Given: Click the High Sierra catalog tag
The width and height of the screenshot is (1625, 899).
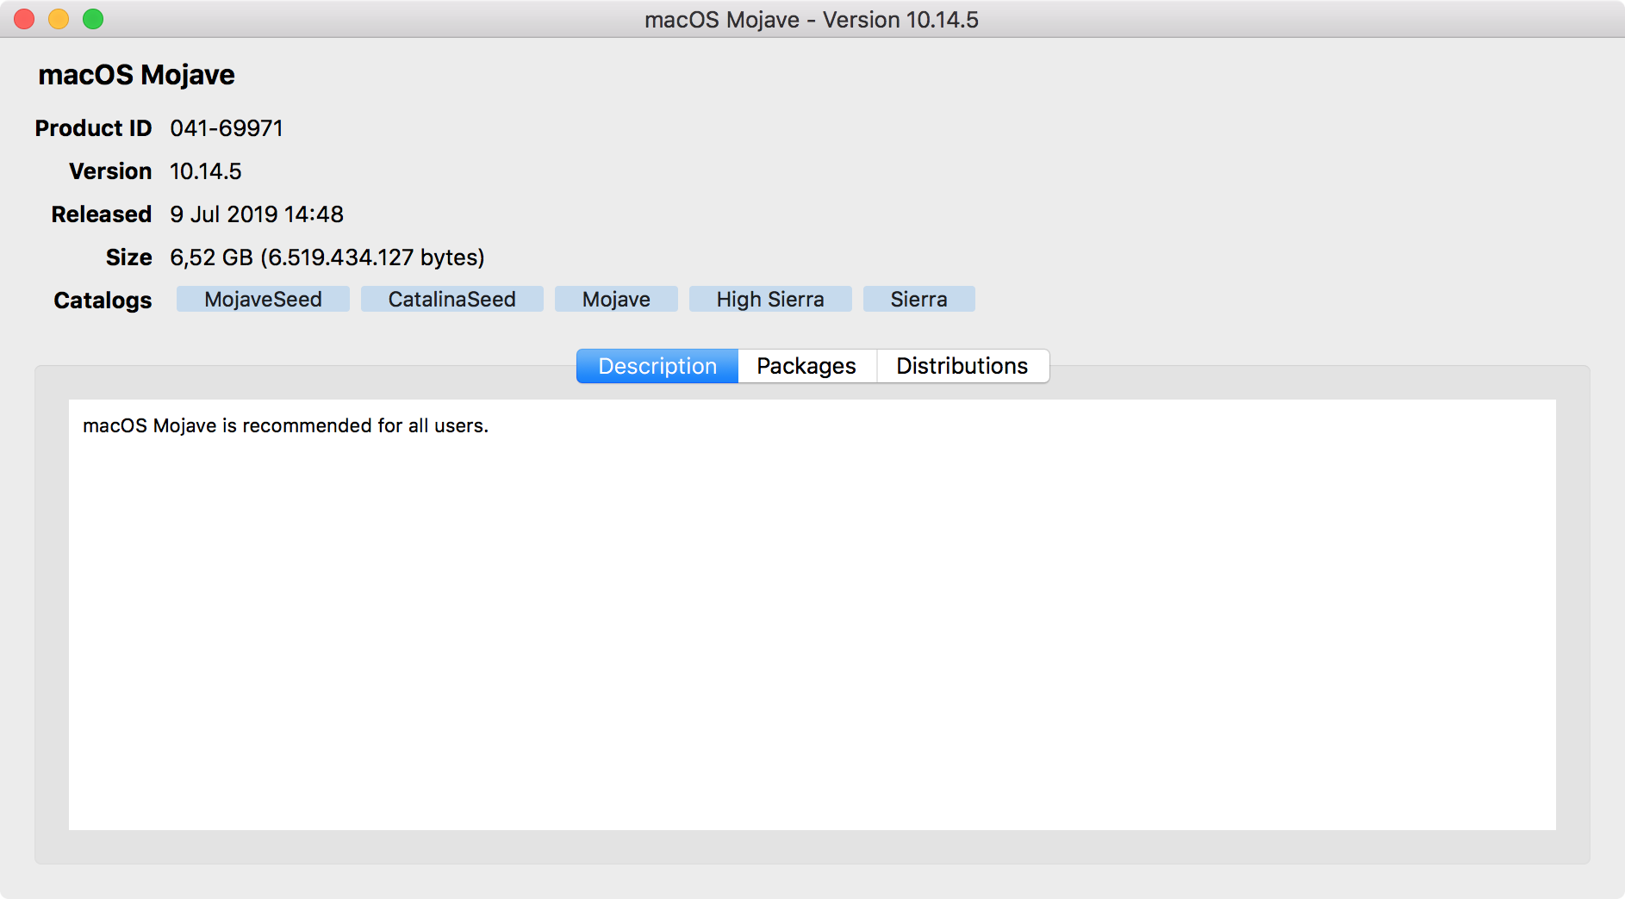Looking at the screenshot, I should tap(770, 299).
